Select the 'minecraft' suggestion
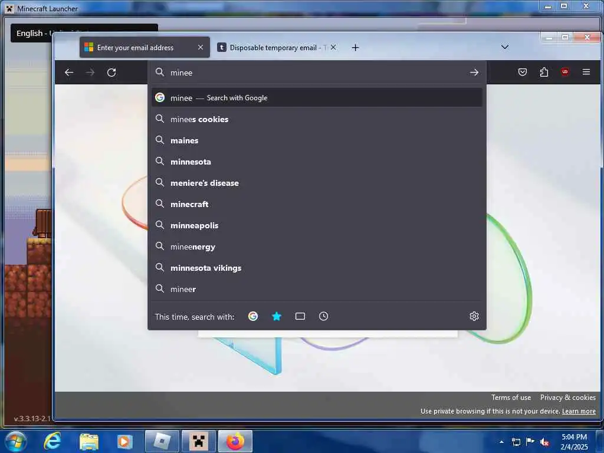The width and height of the screenshot is (604, 453). [317, 204]
